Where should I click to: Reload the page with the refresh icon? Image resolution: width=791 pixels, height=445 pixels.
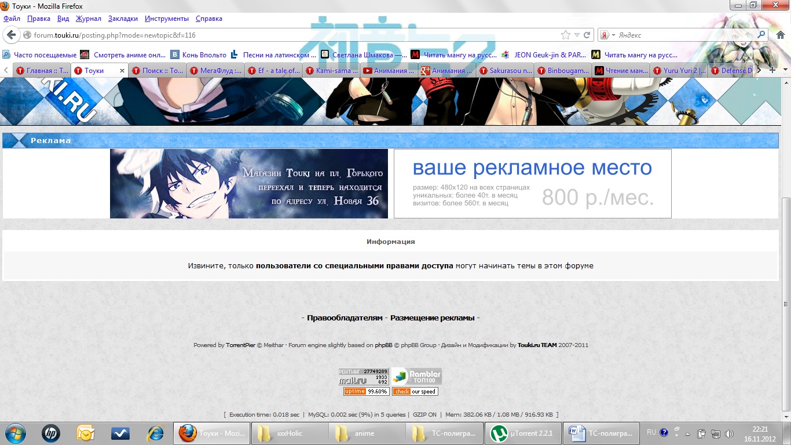[587, 35]
